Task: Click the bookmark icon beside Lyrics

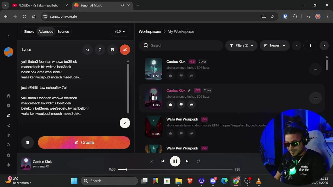Action: 100,50
